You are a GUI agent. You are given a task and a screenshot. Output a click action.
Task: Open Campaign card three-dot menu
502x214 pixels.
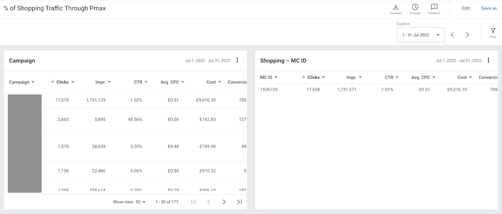tap(237, 60)
